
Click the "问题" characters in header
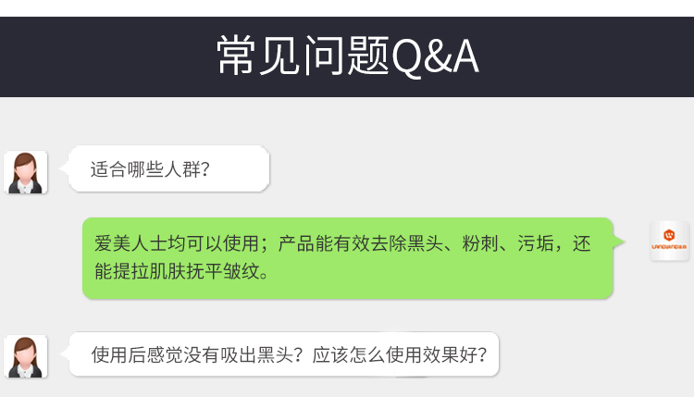[x=347, y=56]
